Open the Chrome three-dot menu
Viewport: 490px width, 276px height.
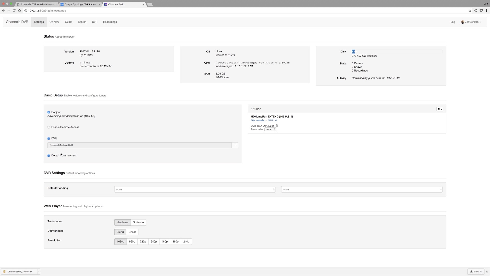[486, 10]
